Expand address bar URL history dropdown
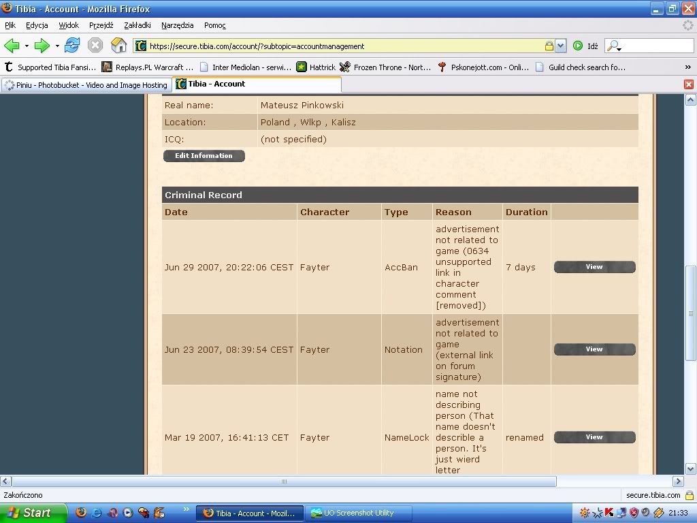Viewport: 697px width, 523px height. tap(561, 46)
